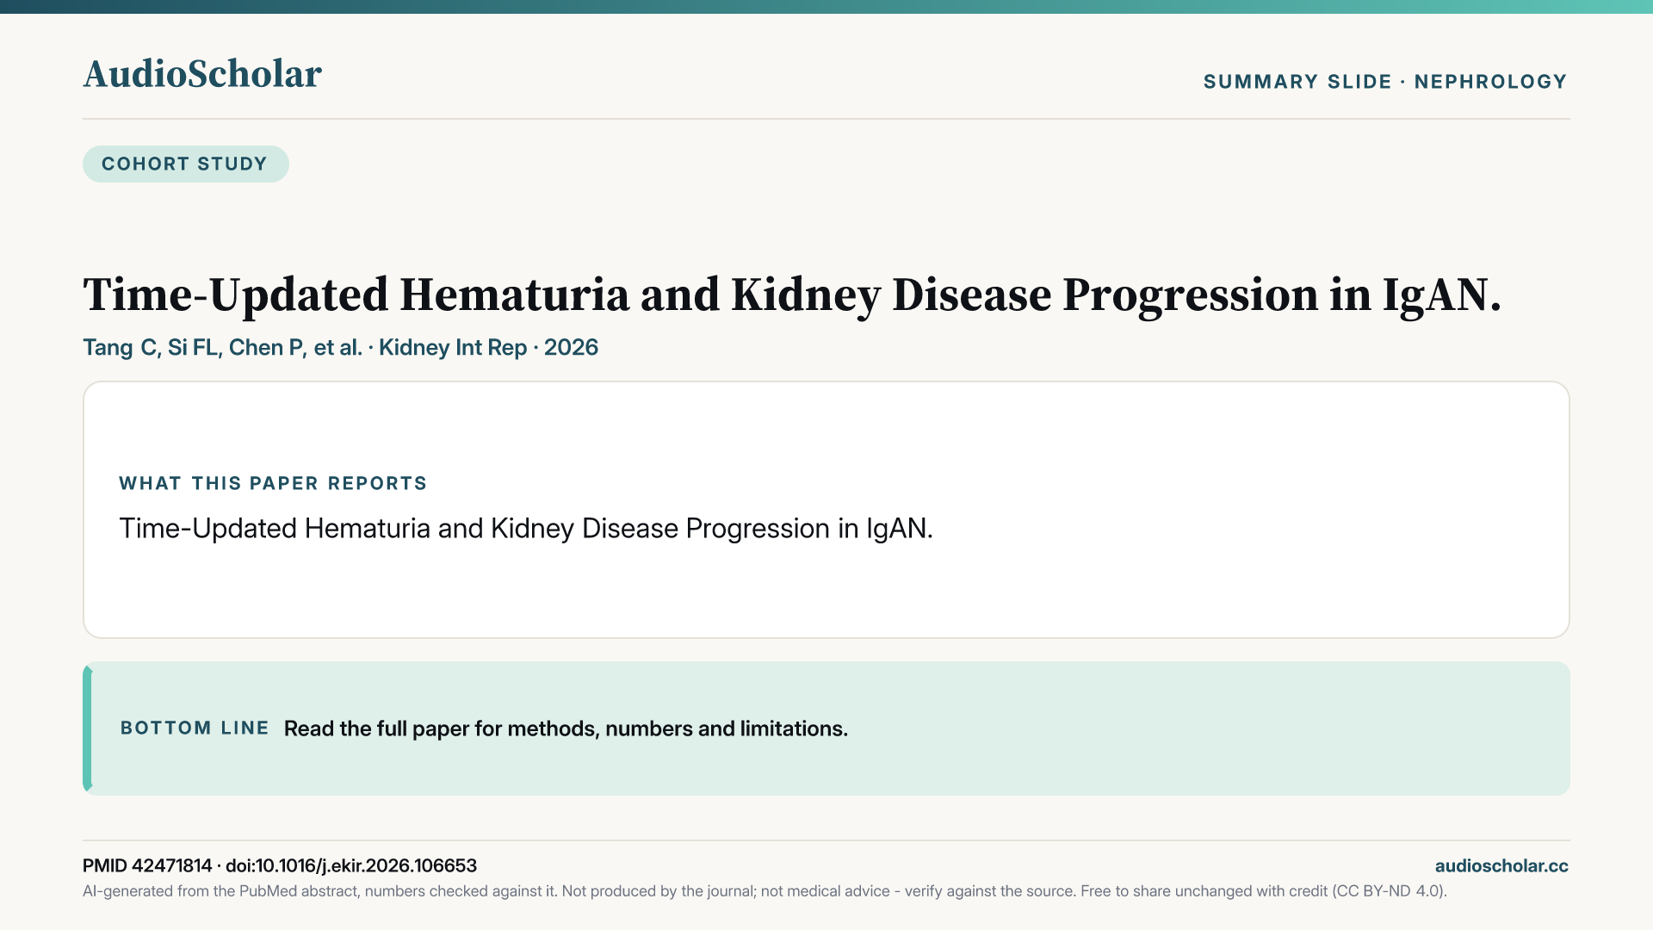Click the AudioScholar logo title
Viewport: 1653px width, 930px height.
202,74
